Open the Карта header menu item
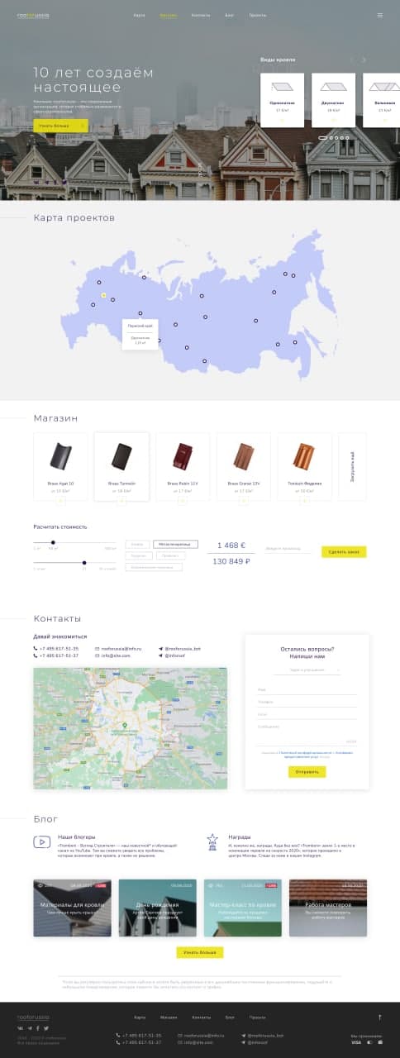This screenshot has height=1058, width=400. pos(139,15)
